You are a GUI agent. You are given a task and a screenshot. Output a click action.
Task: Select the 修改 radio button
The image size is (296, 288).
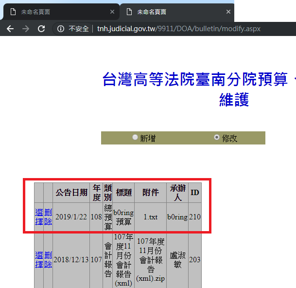click(217, 137)
